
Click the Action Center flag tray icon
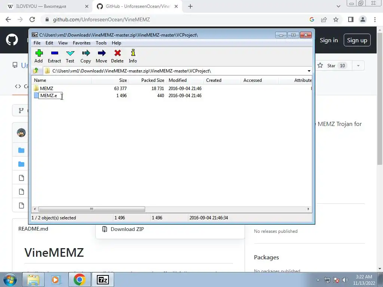point(336,280)
